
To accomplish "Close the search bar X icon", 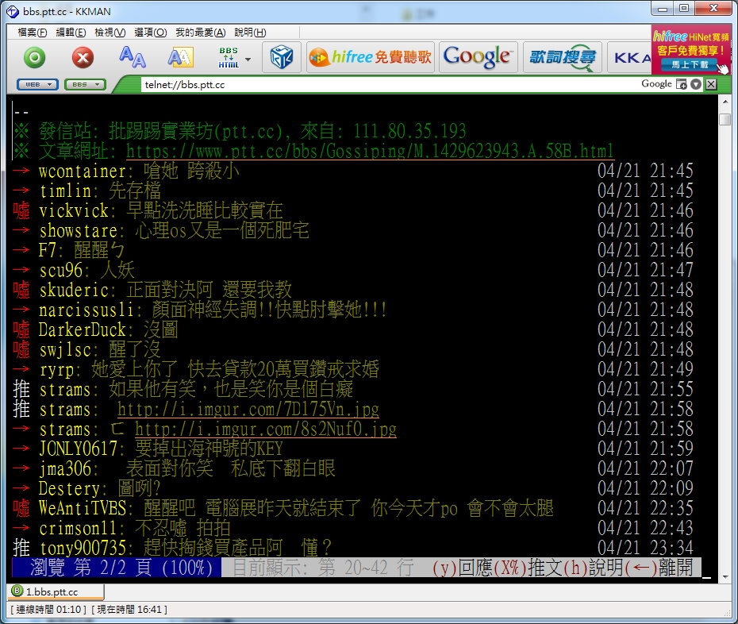I will click(x=711, y=84).
